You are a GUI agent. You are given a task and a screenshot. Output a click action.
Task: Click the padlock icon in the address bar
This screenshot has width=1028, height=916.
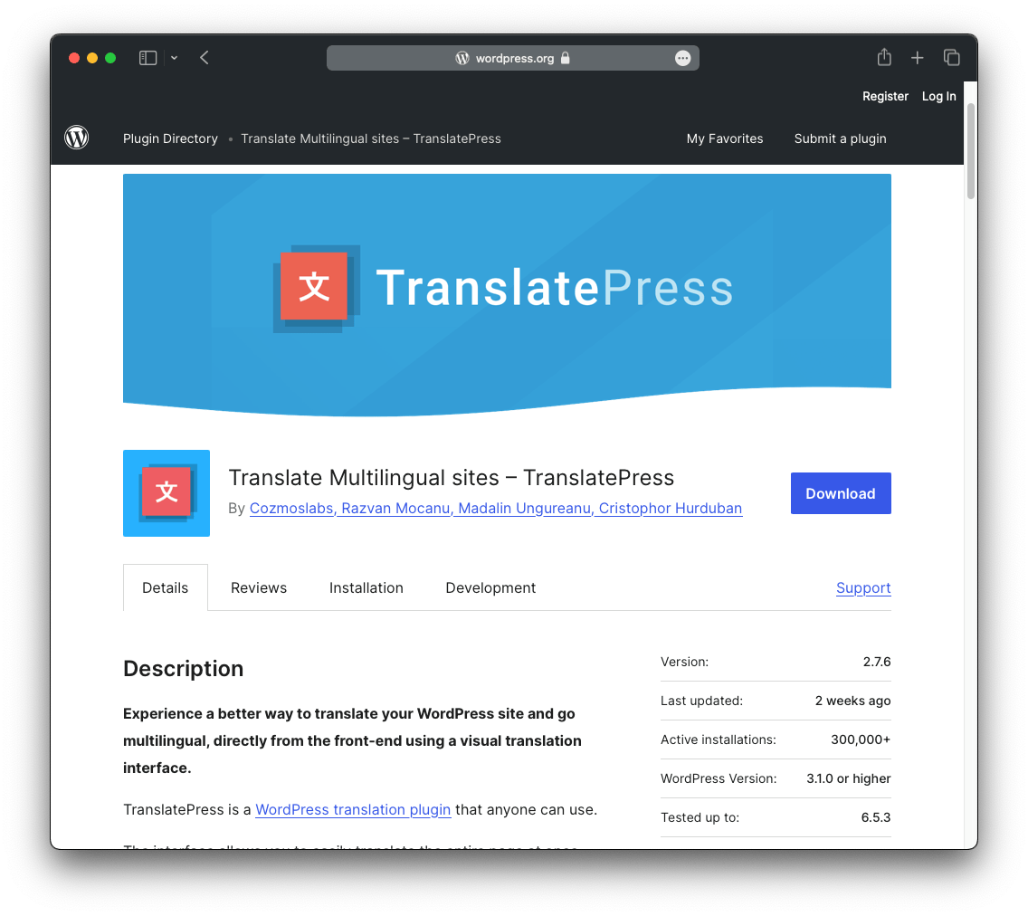(565, 57)
